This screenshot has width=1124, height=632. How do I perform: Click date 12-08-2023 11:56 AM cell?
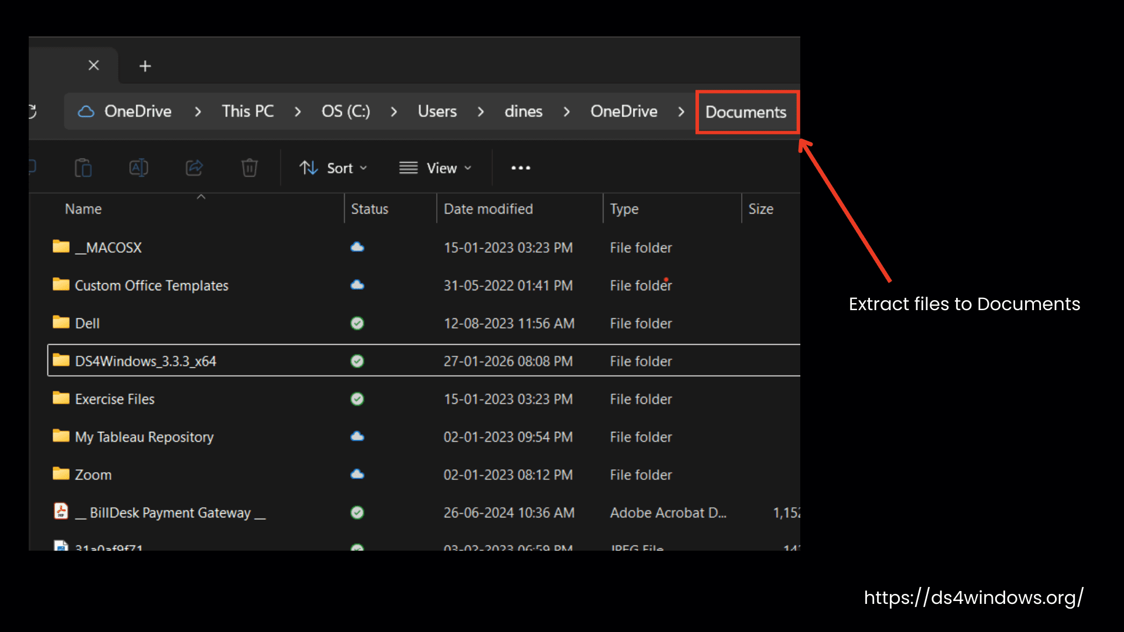tap(509, 323)
